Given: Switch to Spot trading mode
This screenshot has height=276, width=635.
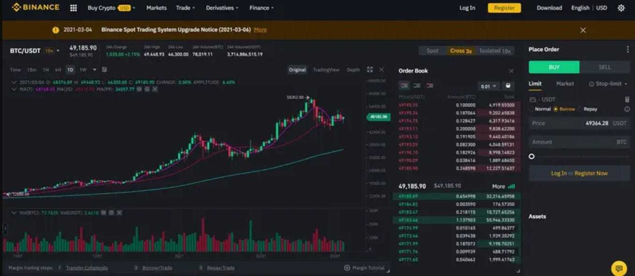Looking at the screenshot, I should 432,51.
